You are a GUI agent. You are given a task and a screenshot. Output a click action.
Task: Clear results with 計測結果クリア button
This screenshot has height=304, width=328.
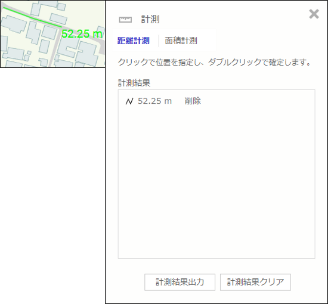click(255, 282)
